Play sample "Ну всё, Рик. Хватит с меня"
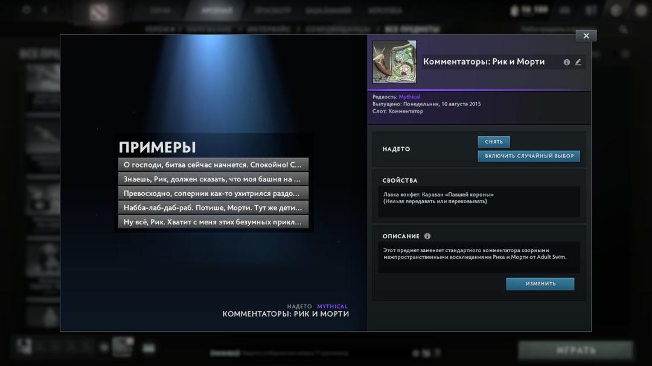 213,222
